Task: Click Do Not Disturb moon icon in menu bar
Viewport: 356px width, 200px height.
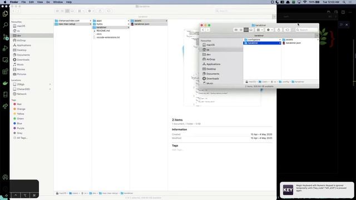Action: pos(277,2)
